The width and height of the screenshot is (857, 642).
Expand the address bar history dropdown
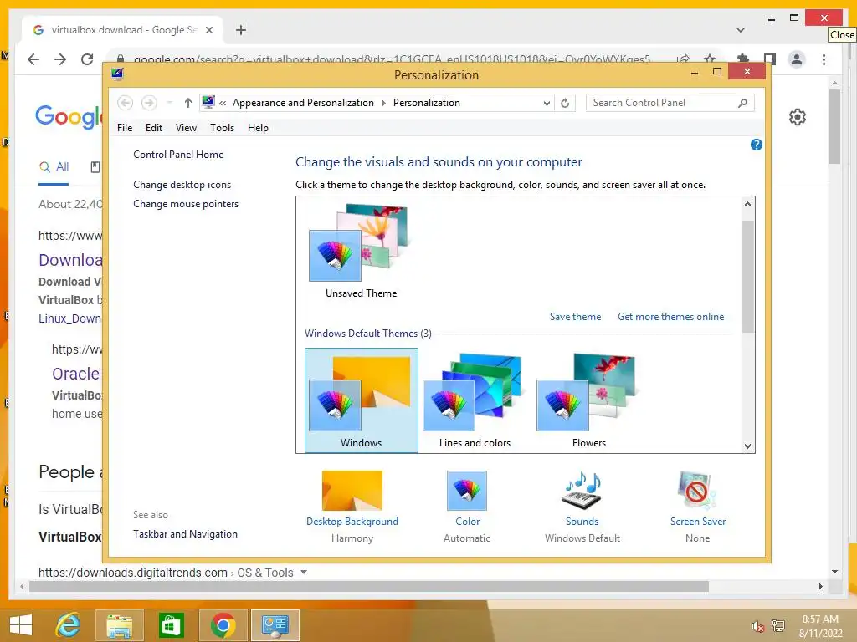(546, 103)
